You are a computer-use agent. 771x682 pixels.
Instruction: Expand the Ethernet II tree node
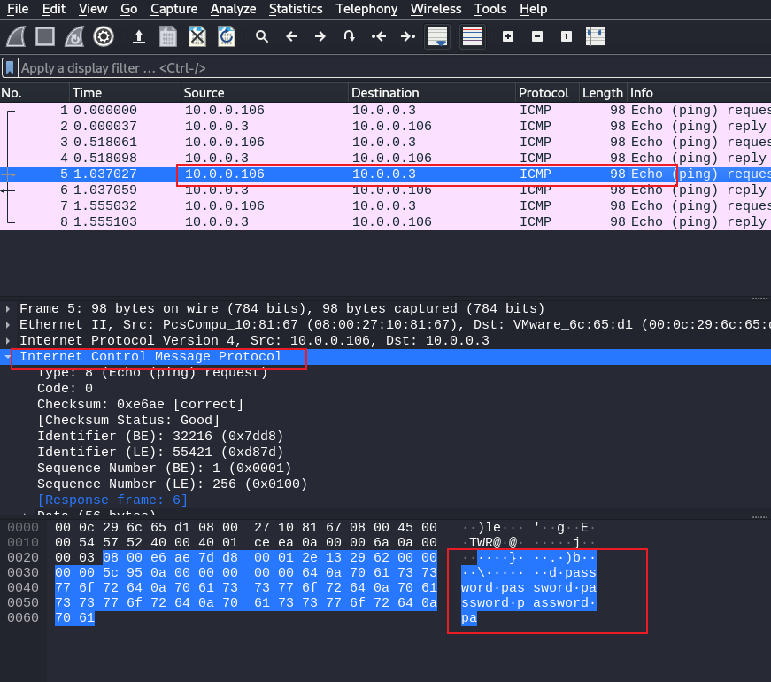(8, 325)
